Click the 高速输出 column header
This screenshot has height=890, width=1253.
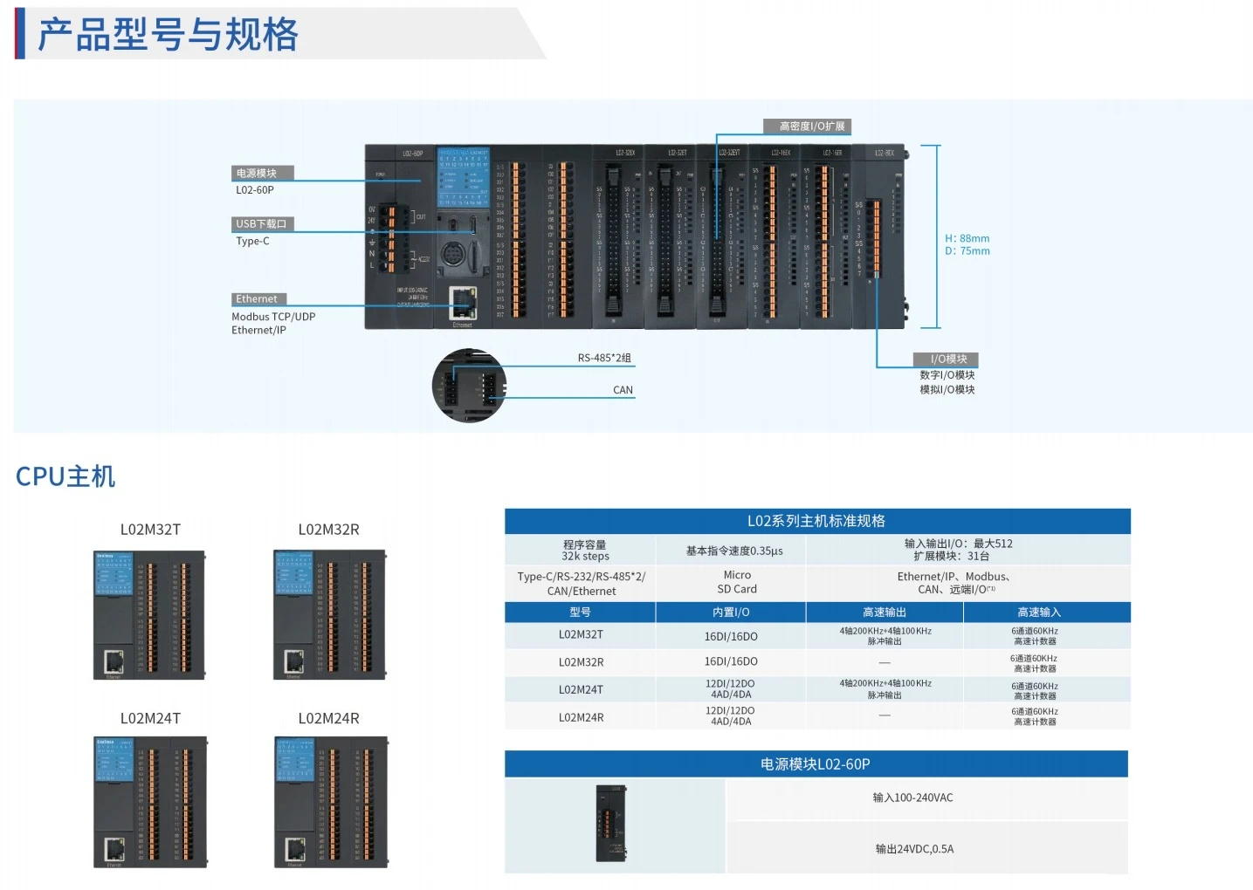pos(885,612)
